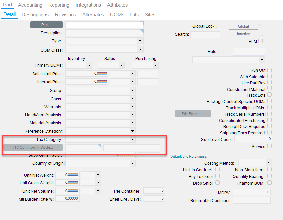Expand the Group dropdown
283x220 pixels.
pos(132,90)
